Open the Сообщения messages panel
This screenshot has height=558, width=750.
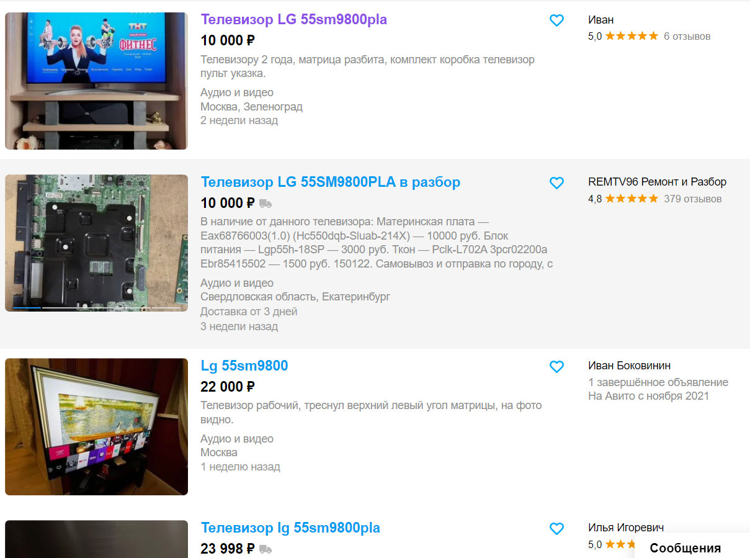point(685,548)
